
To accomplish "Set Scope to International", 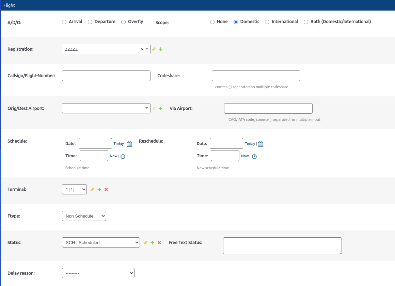I will point(267,22).
